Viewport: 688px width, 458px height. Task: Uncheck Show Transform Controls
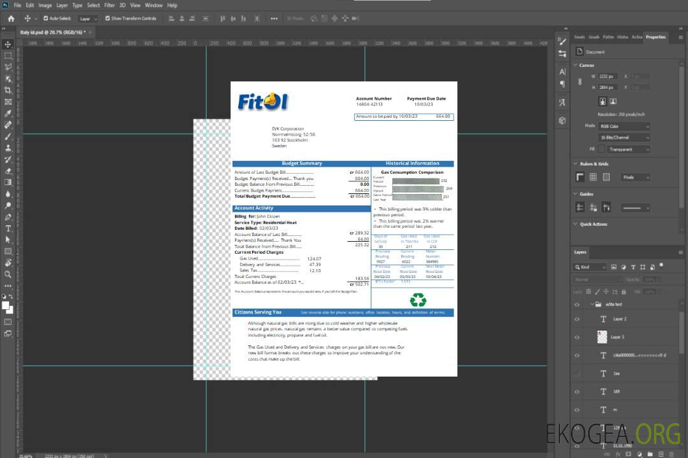(x=108, y=18)
